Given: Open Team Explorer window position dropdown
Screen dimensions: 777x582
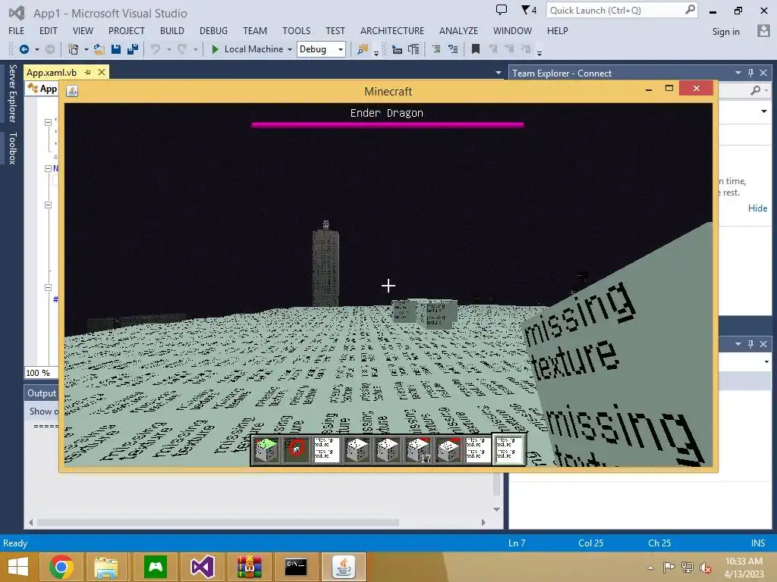Looking at the screenshot, I should pos(738,73).
